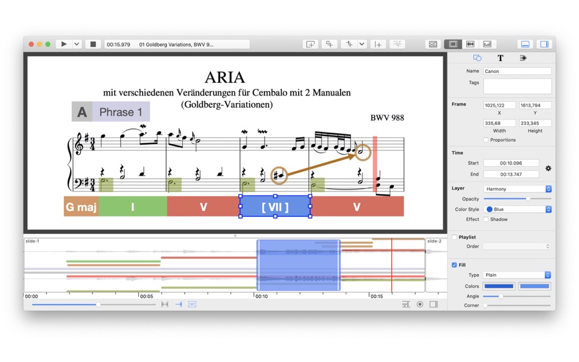Edit the Start time 00:10.096
The height and width of the screenshot is (362, 579).
click(511, 163)
